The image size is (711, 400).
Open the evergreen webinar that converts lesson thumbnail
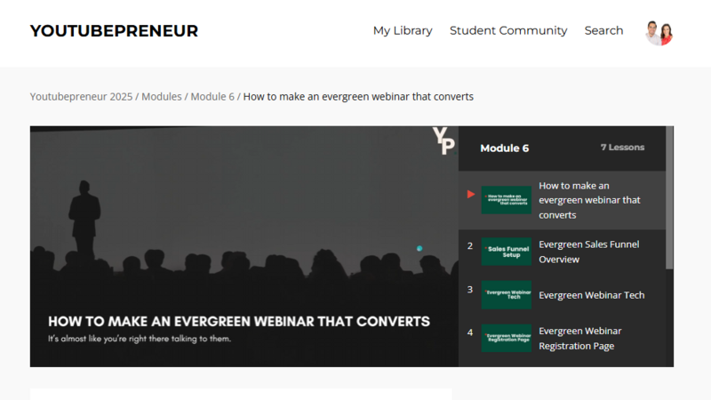(506, 200)
